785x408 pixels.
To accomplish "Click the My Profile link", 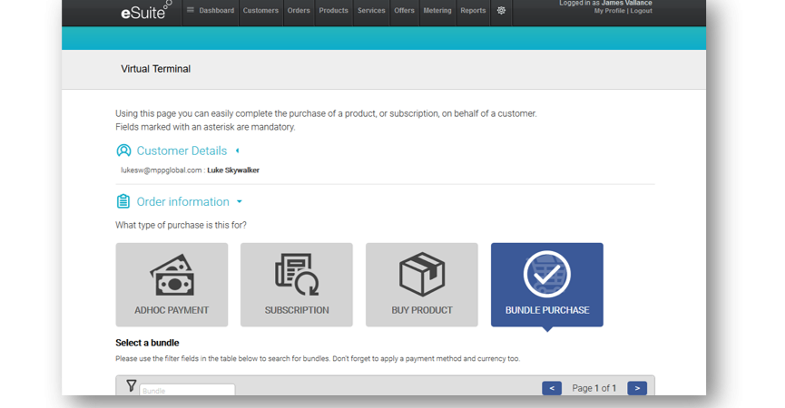I will point(609,11).
